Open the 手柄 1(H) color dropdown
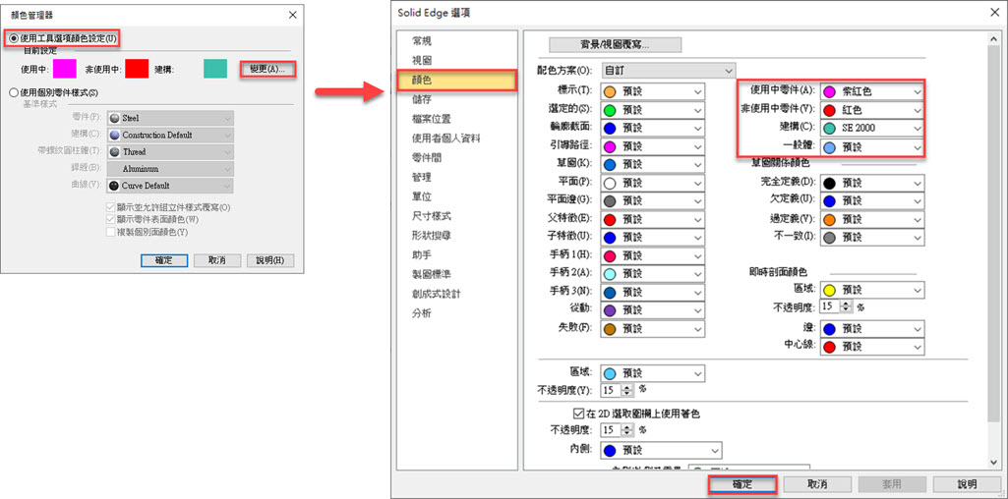This screenshot has width=1008, height=499. coord(653,255)
